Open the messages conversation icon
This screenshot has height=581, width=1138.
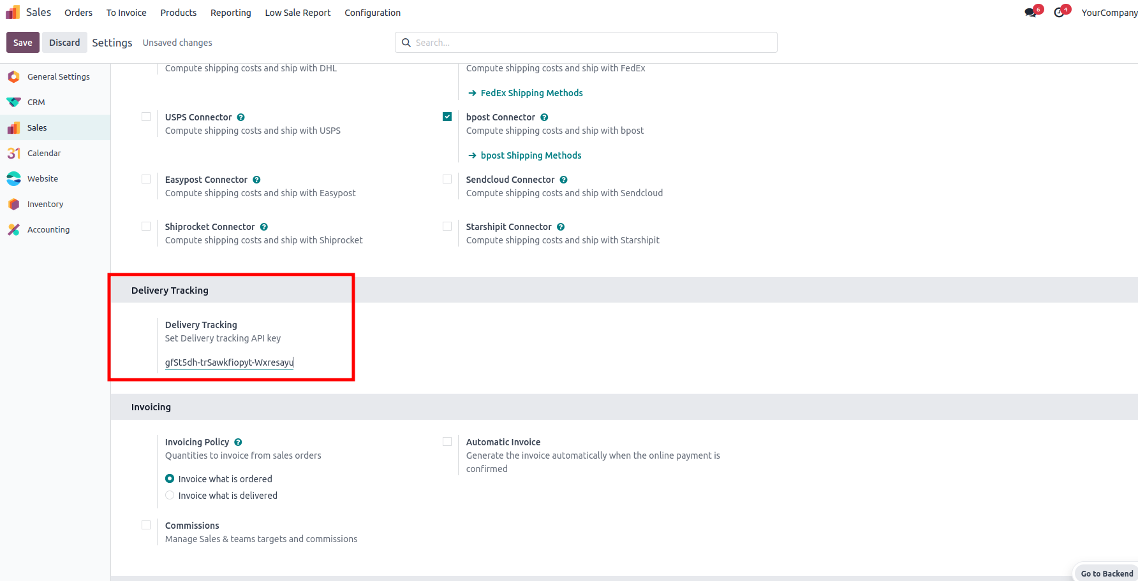tap(1030, 13)
